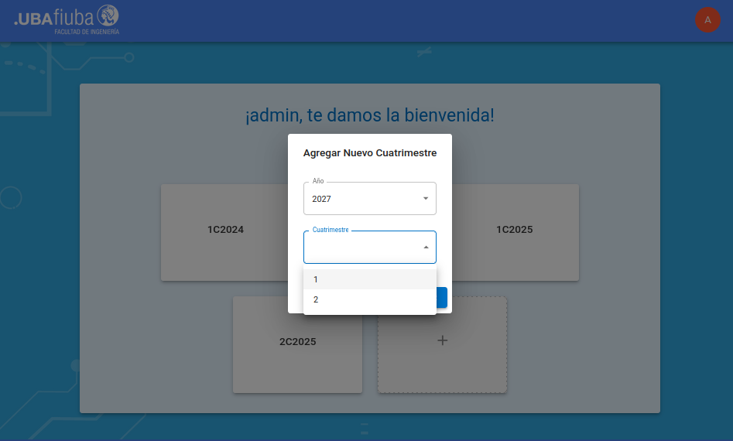This screenshot has width=733, height=441.
Task: Click the 'Facultad de Ingeniería' text
Action: click(87, 32)
